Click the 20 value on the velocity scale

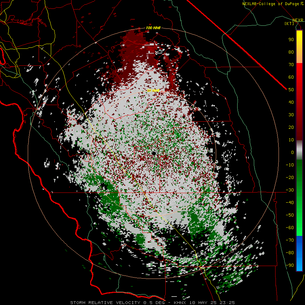pos(291,127)
